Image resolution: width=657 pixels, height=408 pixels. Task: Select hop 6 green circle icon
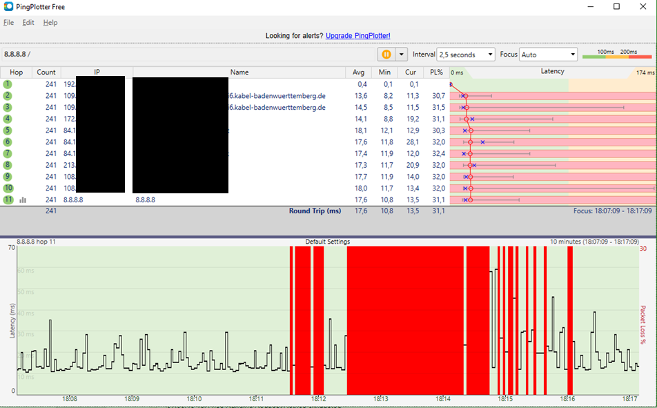pyautogui.click(x=8, y=142)
